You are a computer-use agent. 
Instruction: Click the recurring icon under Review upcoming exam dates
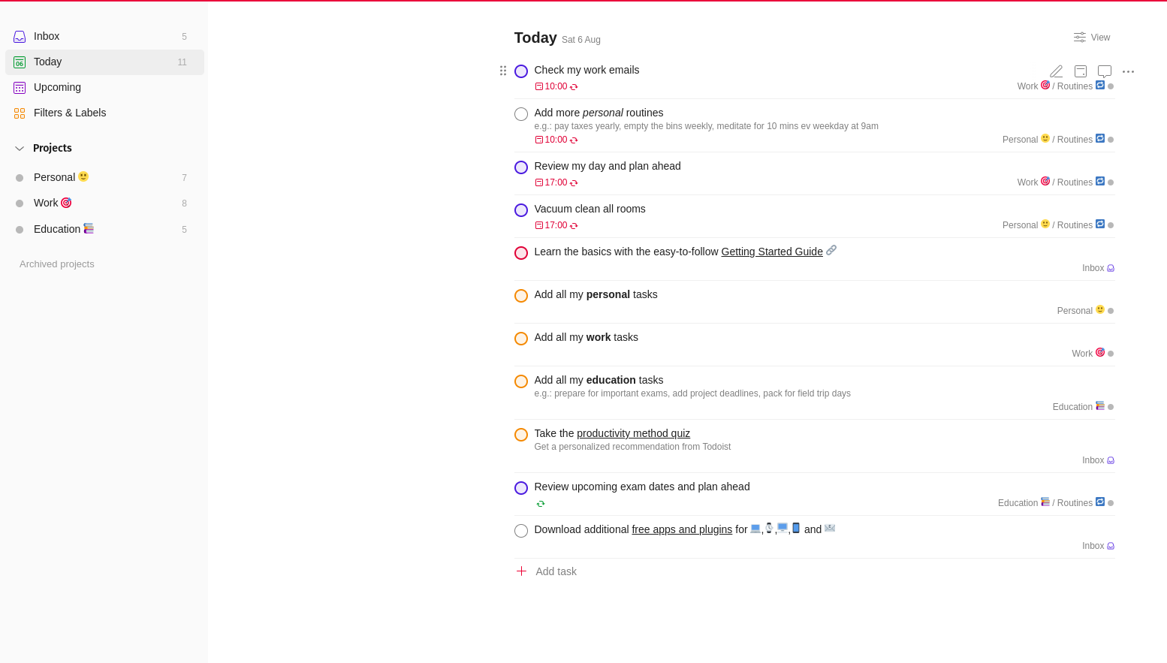pyautogui.click(x=541, y=503)
